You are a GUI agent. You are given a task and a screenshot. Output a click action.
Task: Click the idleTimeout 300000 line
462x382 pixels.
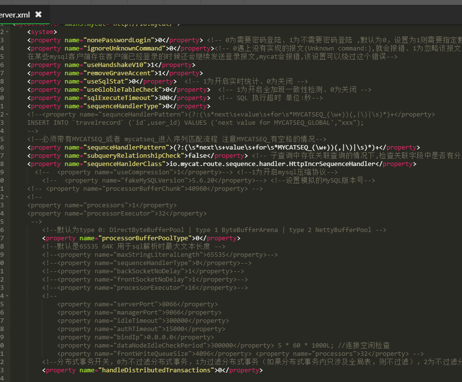pos(143,320)
